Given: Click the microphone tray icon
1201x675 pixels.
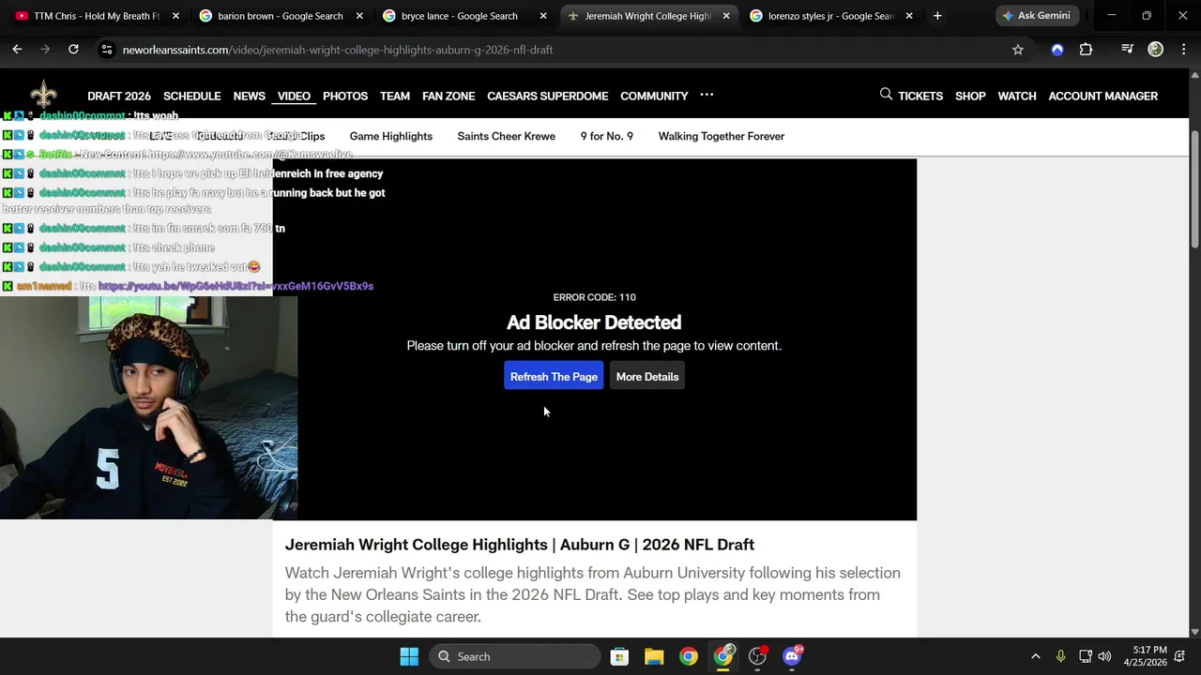Looking at the screenshot, I should pyautogui.click(x=1060, y=656).
